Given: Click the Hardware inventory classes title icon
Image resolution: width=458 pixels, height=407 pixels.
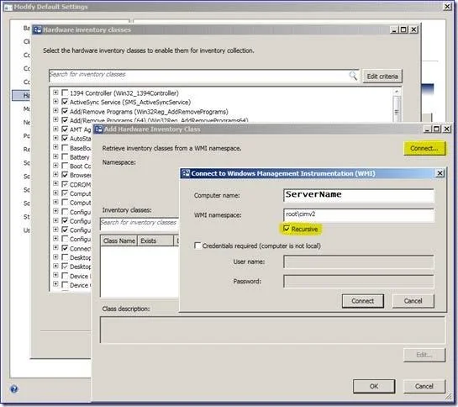Looking at the screenshot, I should (x=37, y=29).
